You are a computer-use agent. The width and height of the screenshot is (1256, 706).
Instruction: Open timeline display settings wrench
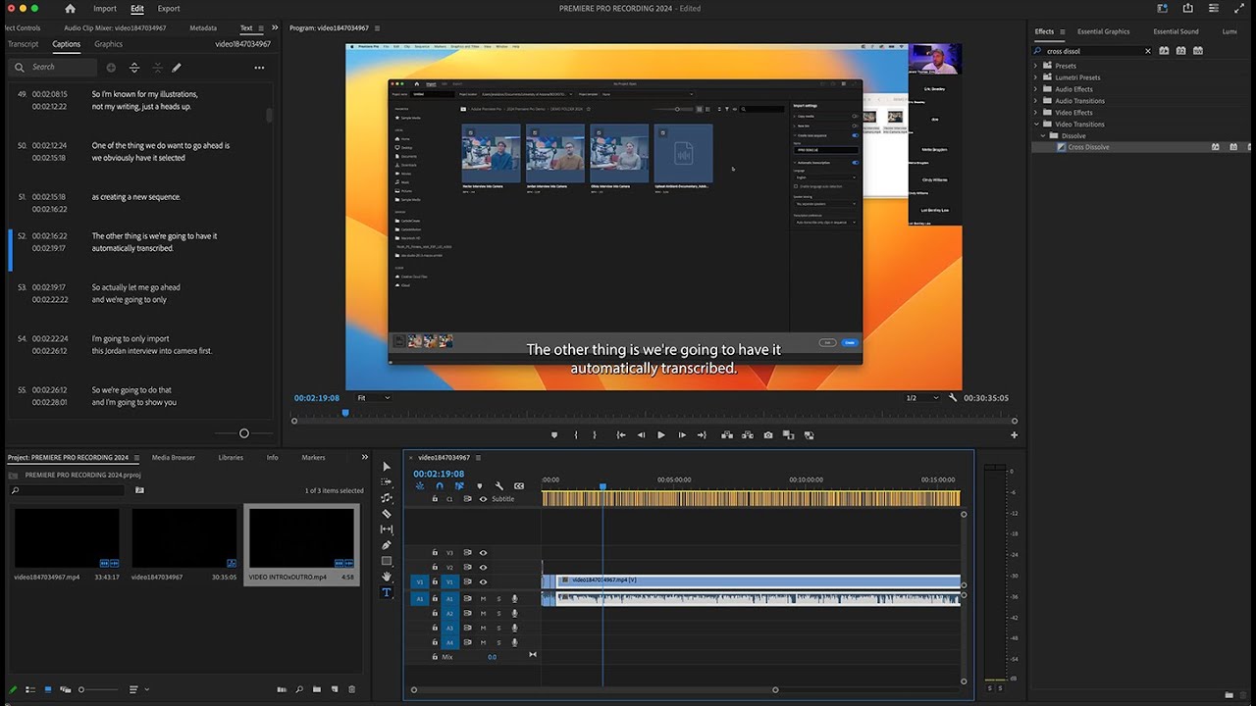(498, 486)
